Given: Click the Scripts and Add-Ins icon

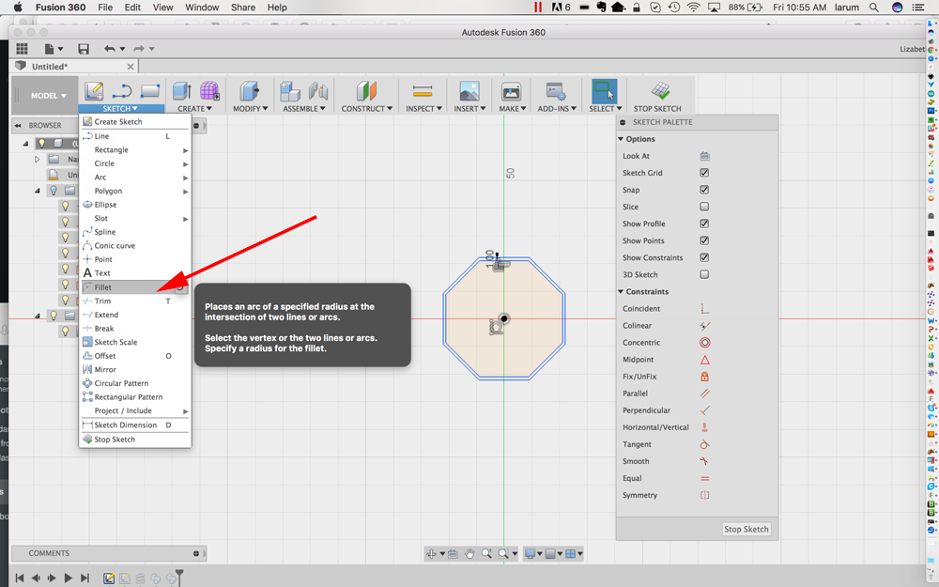Looking at the screenshot, I should coord(556,91).
